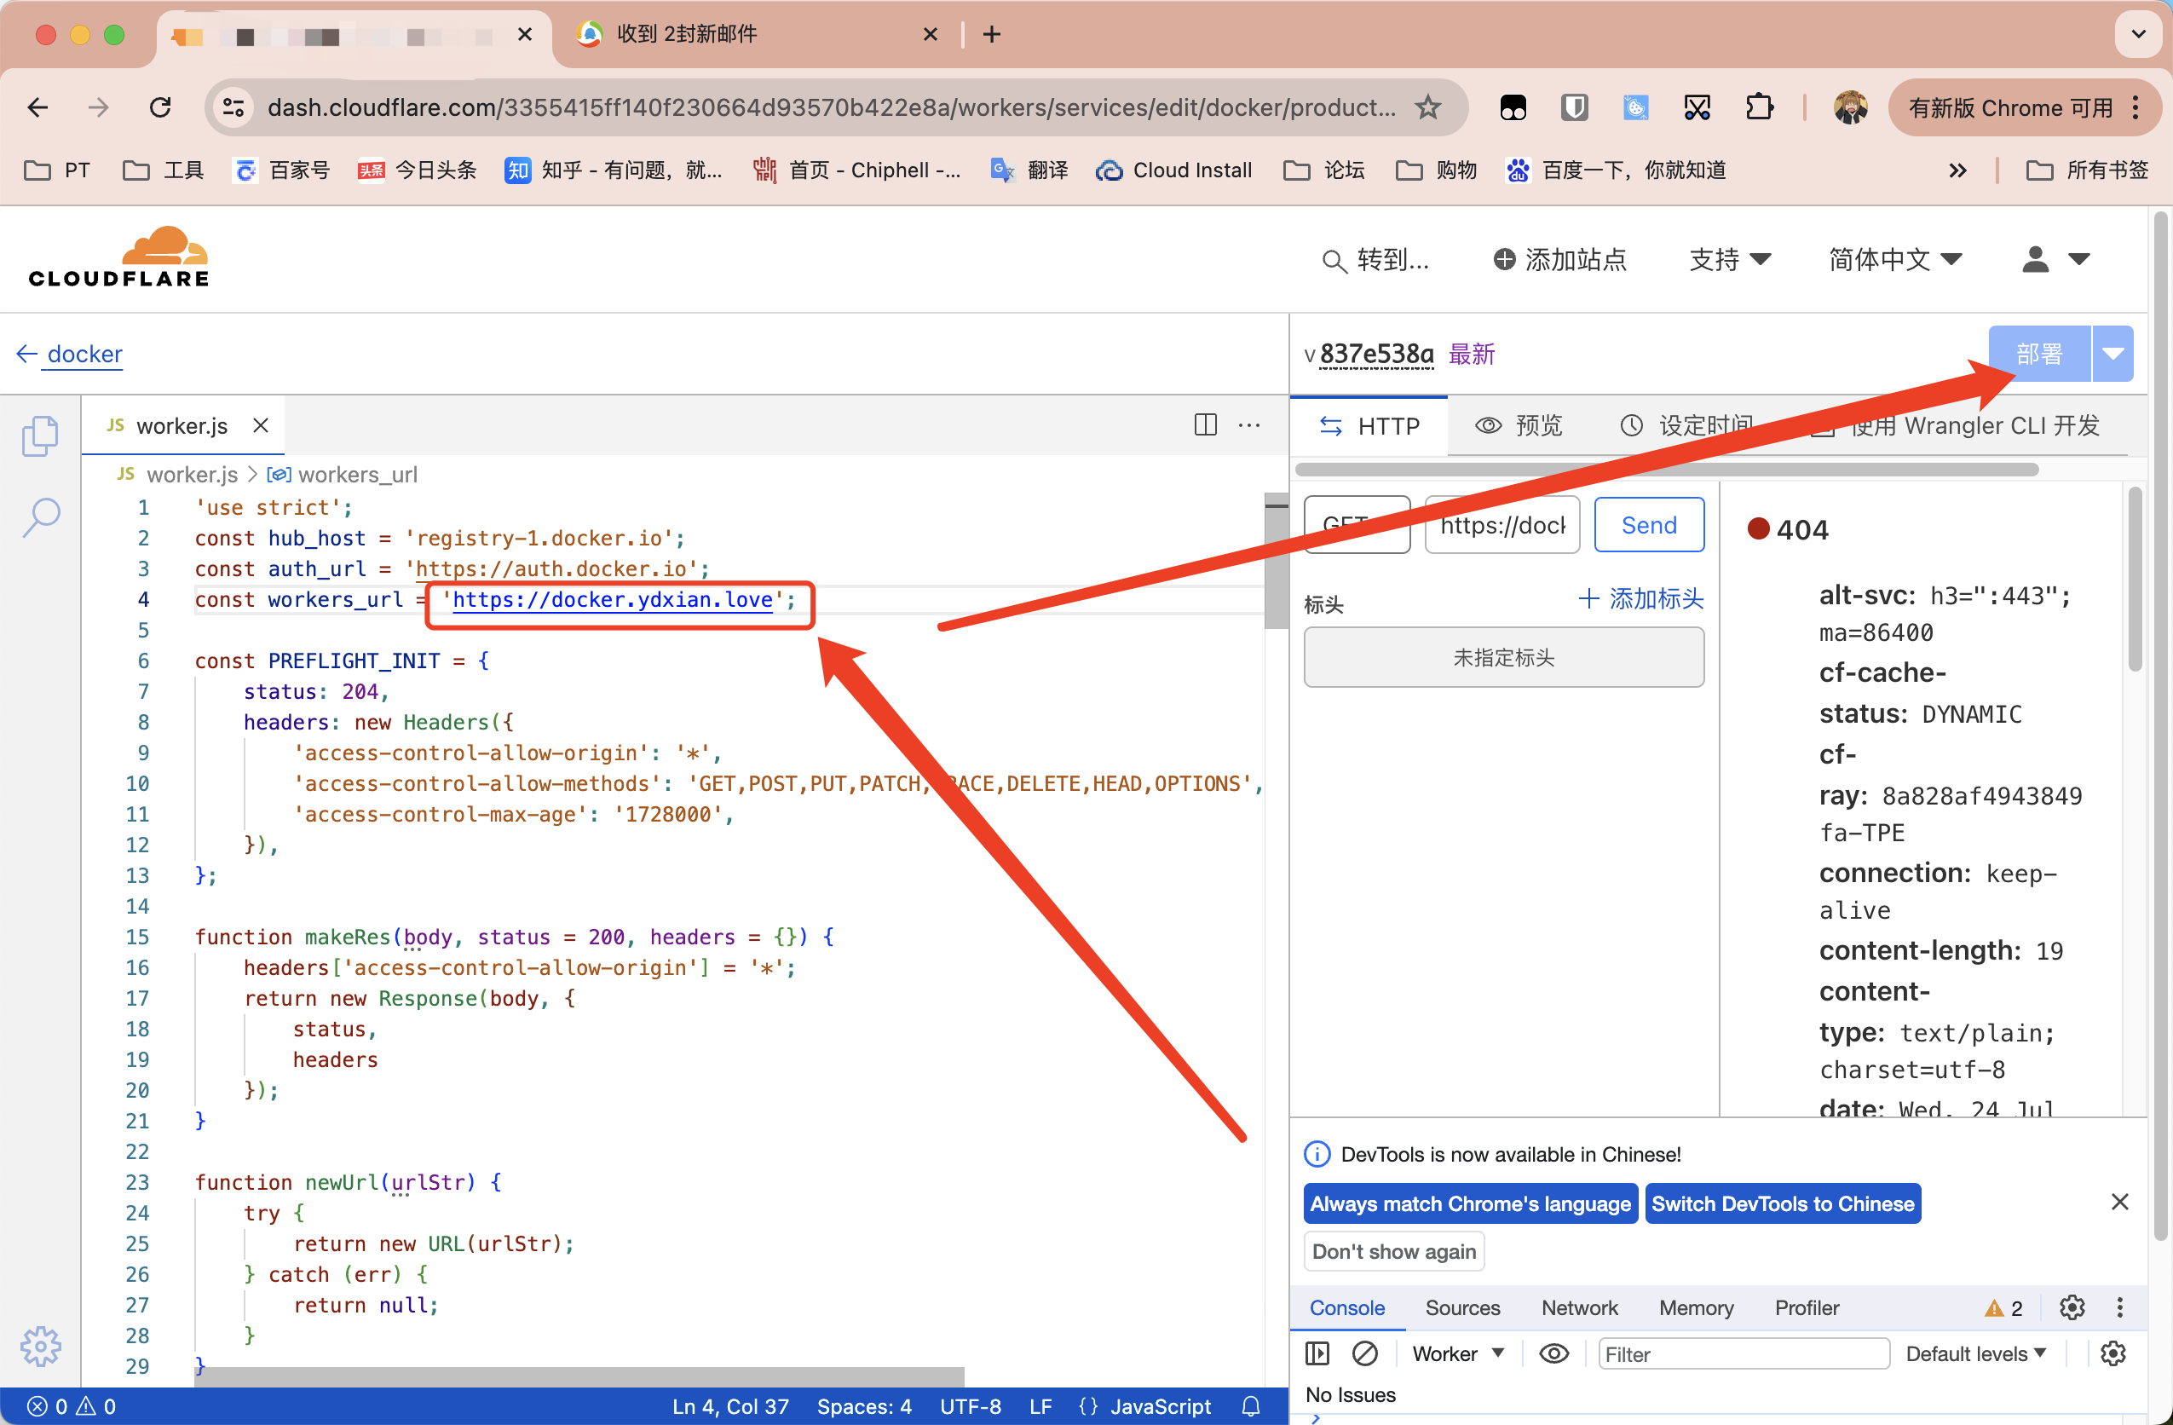Click the errors and warnings status indicator

(x=72, y=1406)
